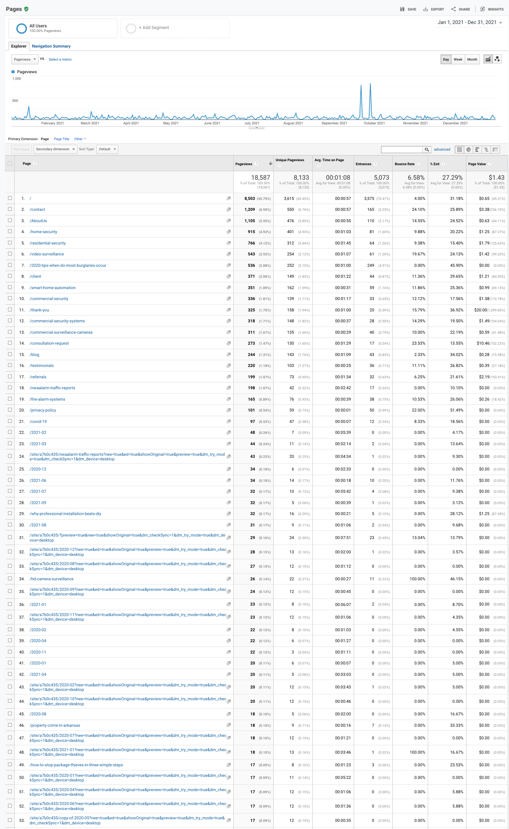Click help icon next to Bounce Rate
The height and width of the screenshot is (829, 509).
[x=419, y=164]
